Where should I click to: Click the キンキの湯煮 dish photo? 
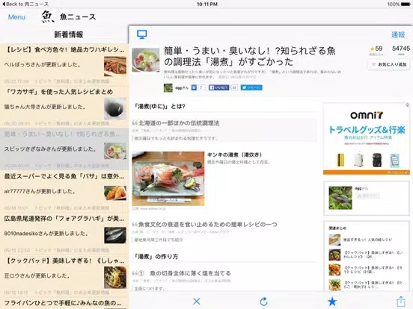tap(168, 178)
